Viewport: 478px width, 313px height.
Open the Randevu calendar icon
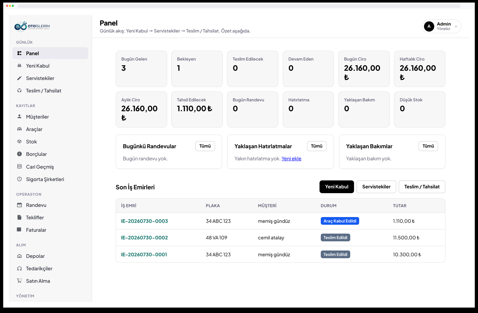(x=19, y=205)
